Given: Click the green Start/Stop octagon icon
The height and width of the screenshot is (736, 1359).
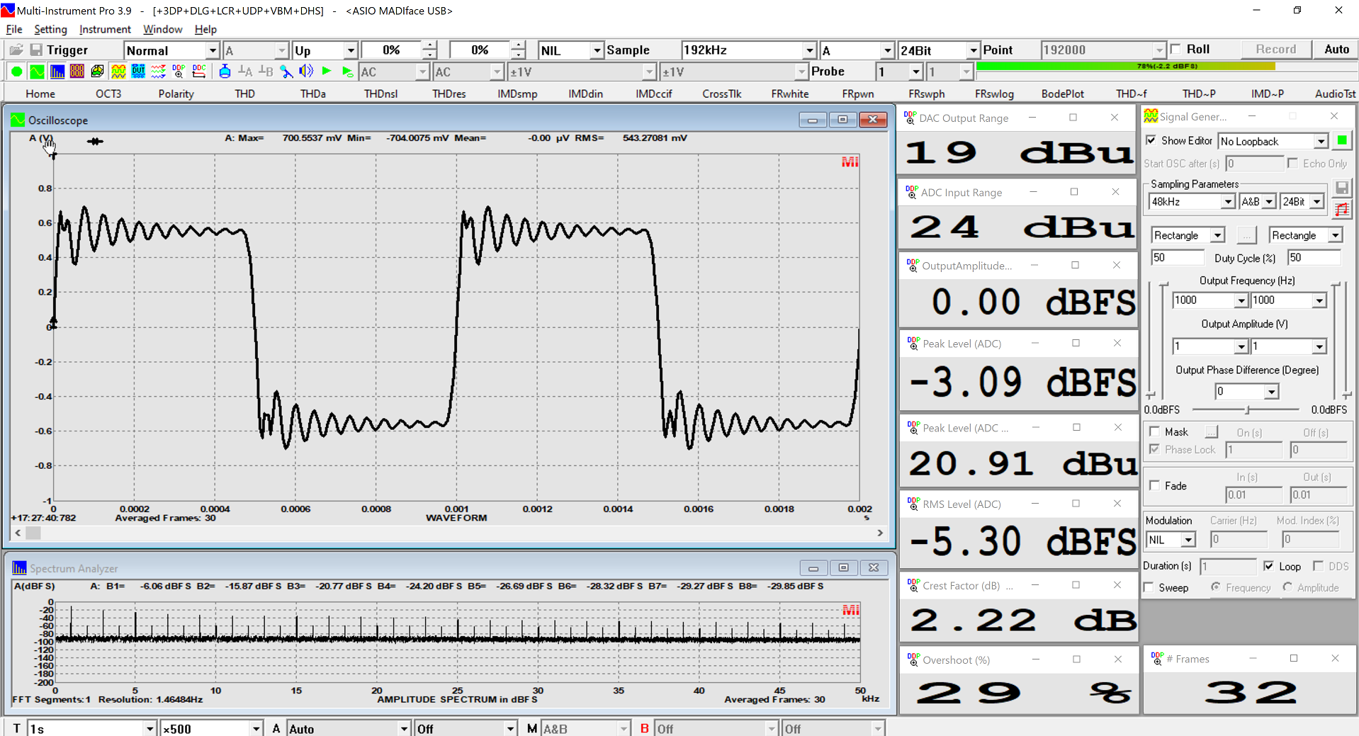Looking at the screenshot, I should (x=16, y=72).
